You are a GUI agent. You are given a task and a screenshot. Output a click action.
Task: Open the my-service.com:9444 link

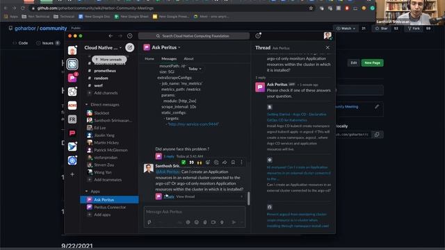[x=193, y=124]
